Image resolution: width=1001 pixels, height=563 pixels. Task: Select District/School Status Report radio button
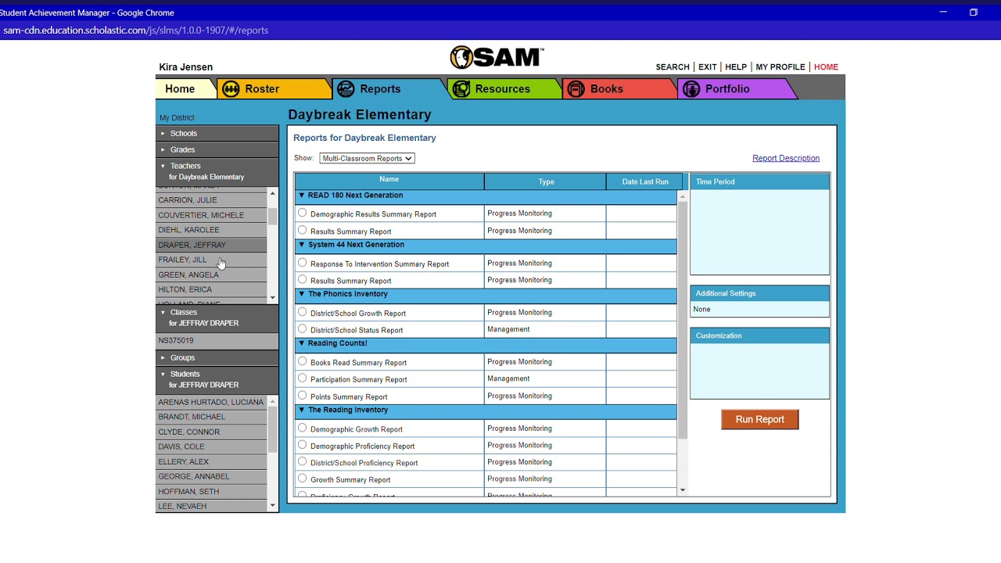[303, 329]
